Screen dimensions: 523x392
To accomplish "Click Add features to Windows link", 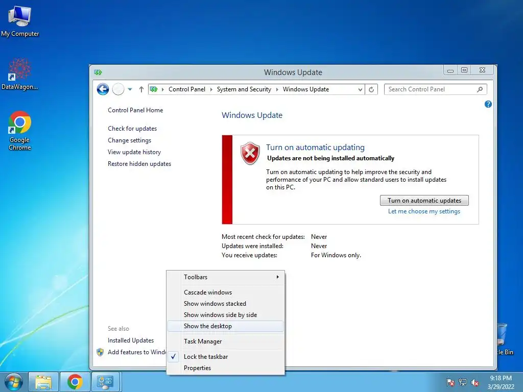I will pyautogui.click(x=137, y=352).
